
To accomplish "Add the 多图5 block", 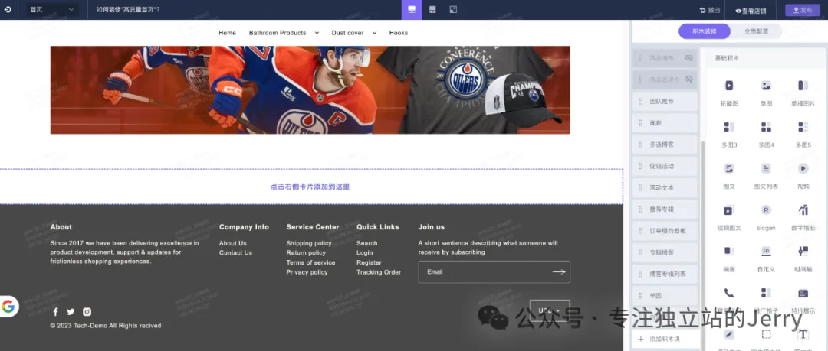I will tap(803, 133).
